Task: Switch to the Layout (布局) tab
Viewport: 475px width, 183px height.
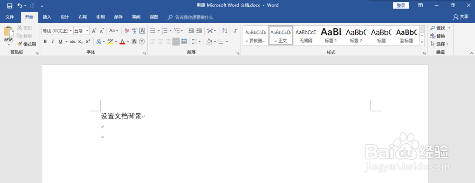Action: [83, 17]
